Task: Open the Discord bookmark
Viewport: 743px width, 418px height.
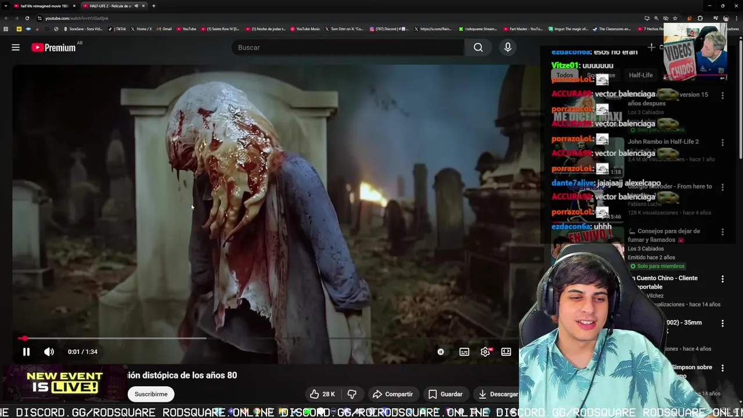Action: [x=389, y=29]
